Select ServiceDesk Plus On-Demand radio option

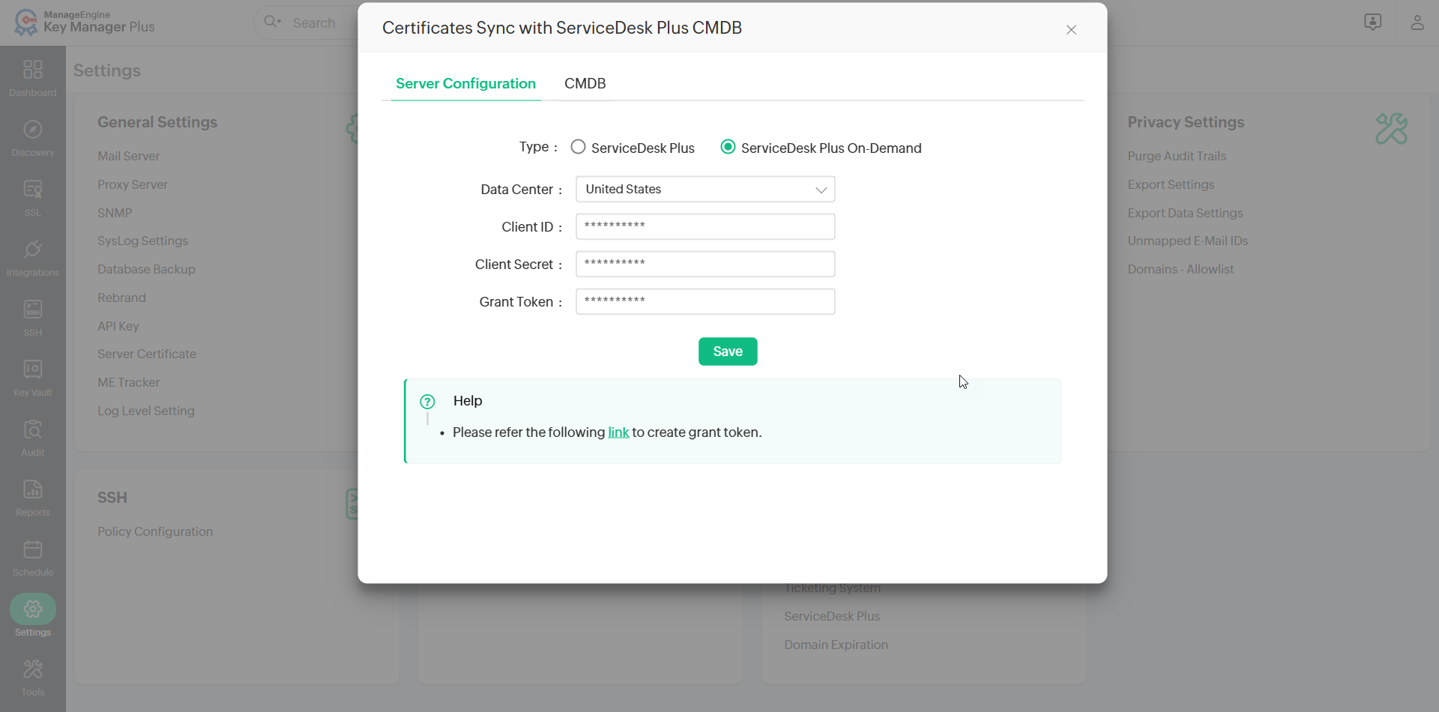tap(728, 147)
